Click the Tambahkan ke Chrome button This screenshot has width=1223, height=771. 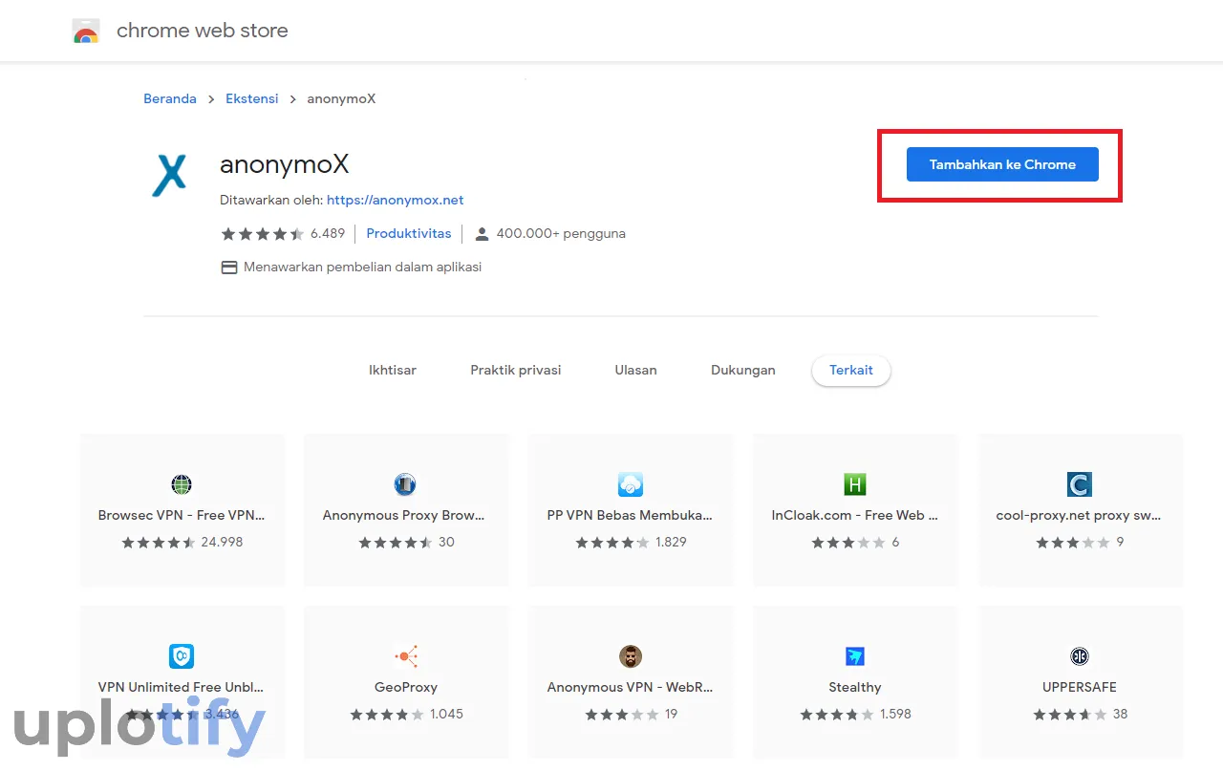[x=1002, y=164]
